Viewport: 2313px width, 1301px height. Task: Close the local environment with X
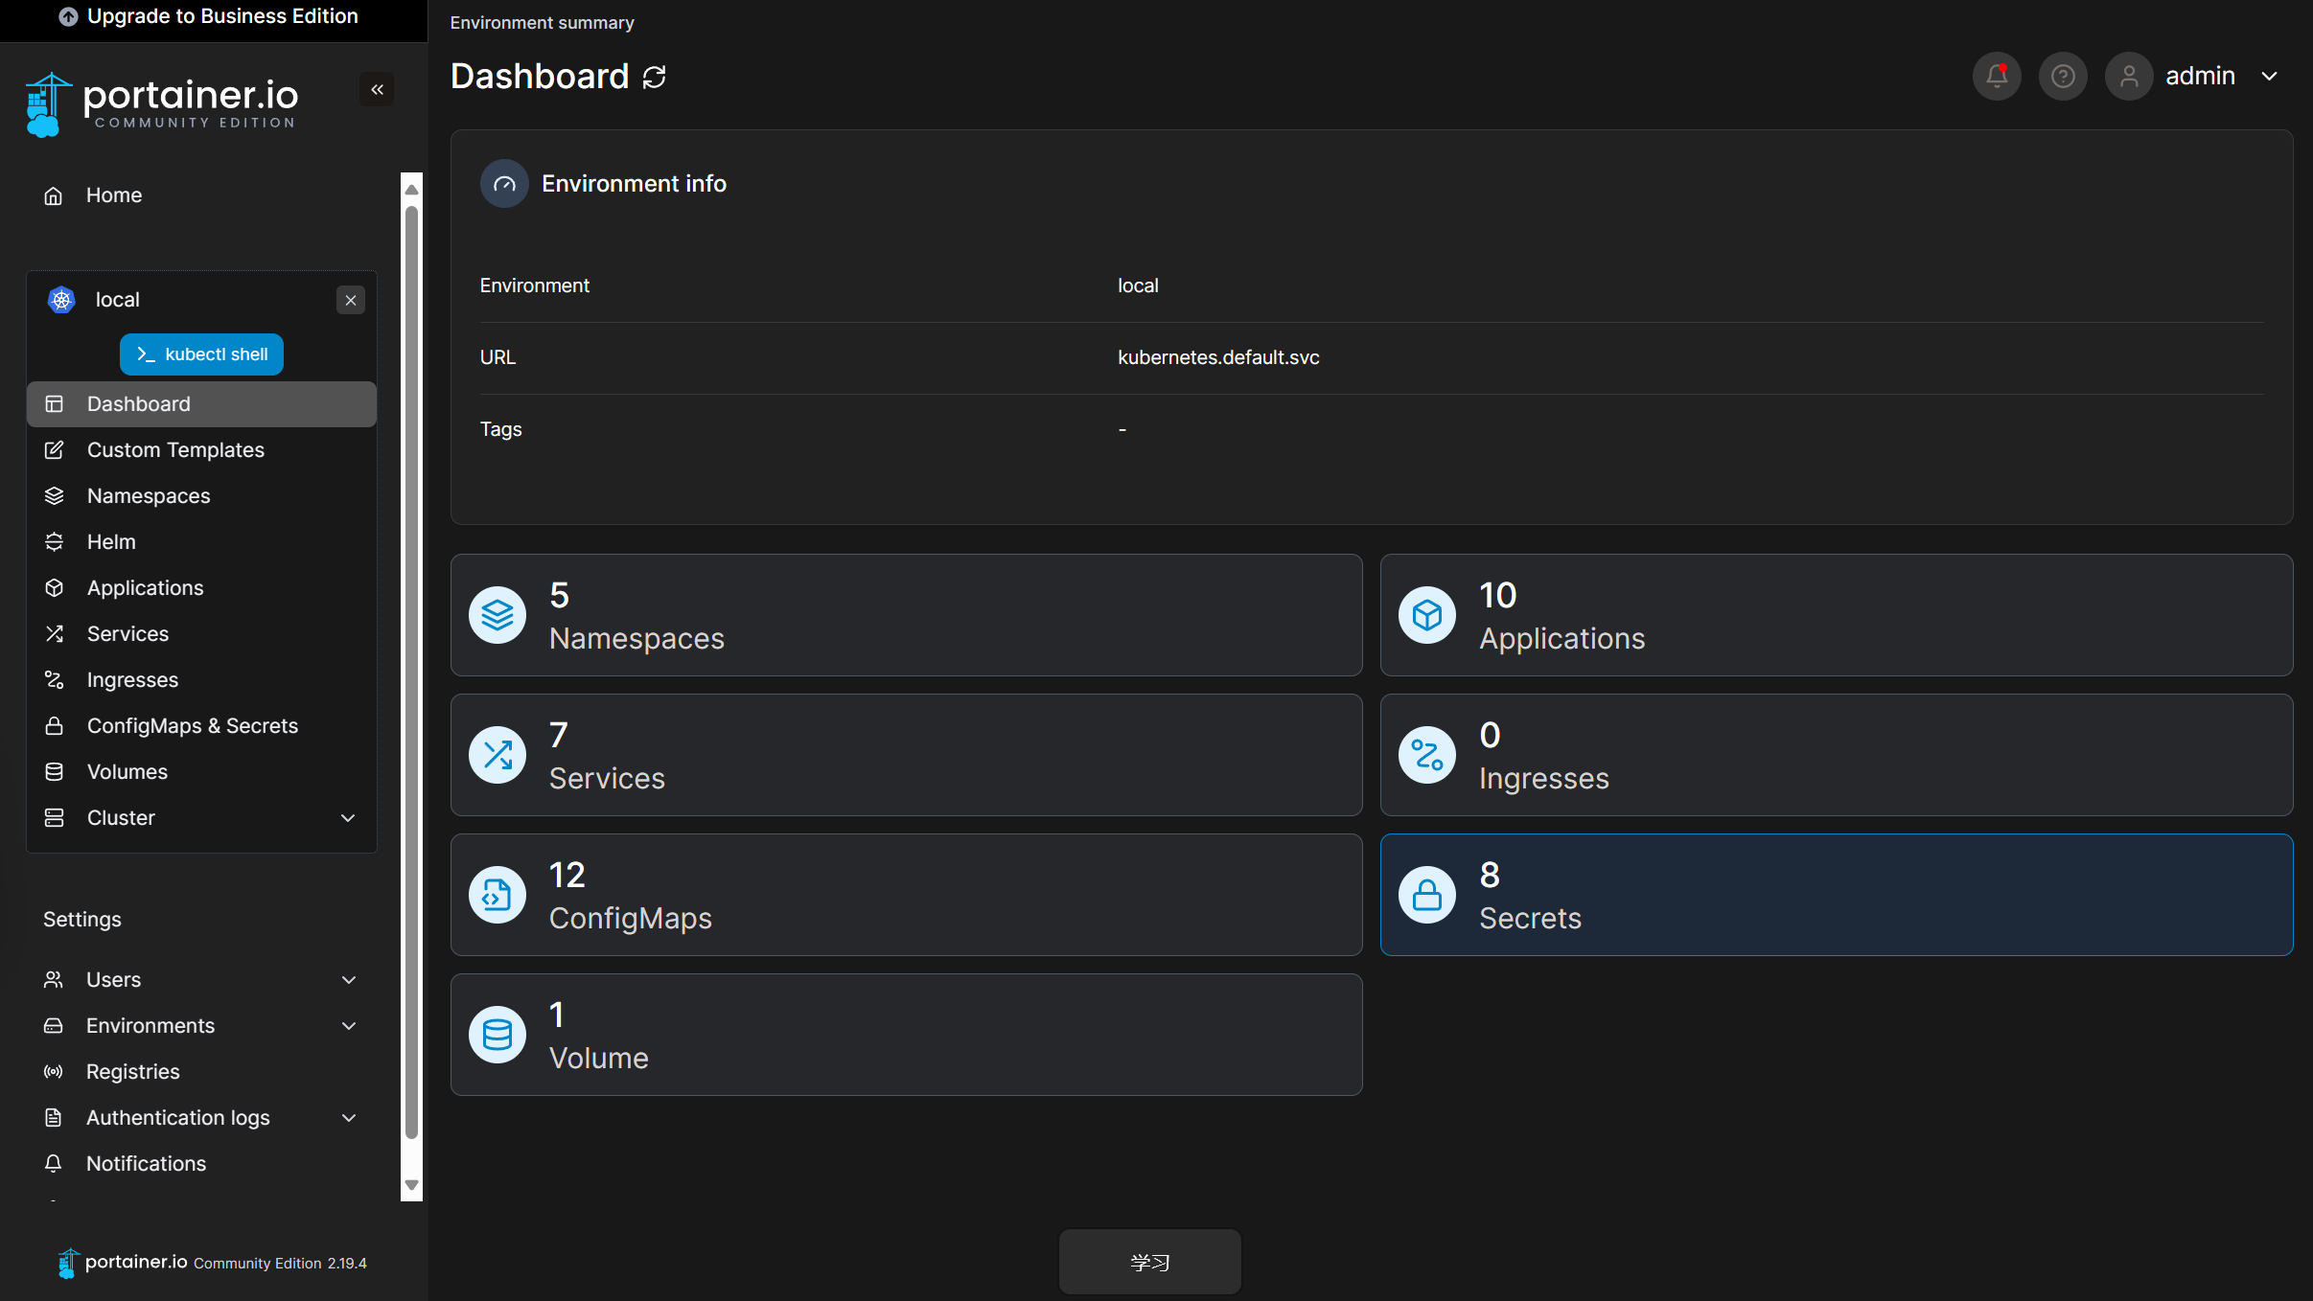click(351, 300)
